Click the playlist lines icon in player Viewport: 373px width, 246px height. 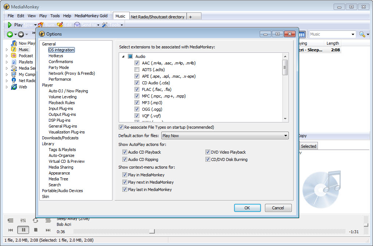click(48, 220)
